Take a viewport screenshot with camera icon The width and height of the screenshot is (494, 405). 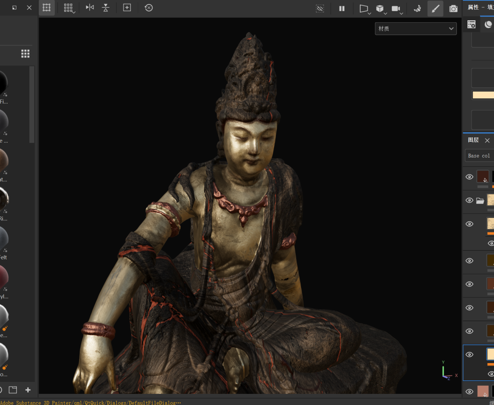pos(453,9)
